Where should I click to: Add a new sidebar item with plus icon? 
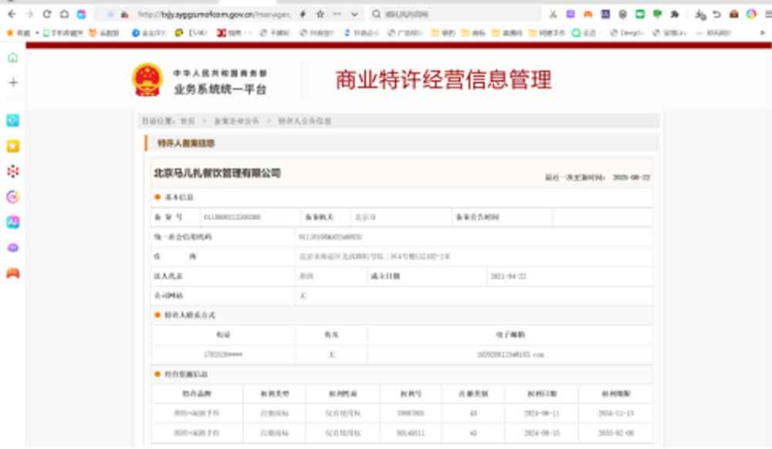[x=12, y=83]
